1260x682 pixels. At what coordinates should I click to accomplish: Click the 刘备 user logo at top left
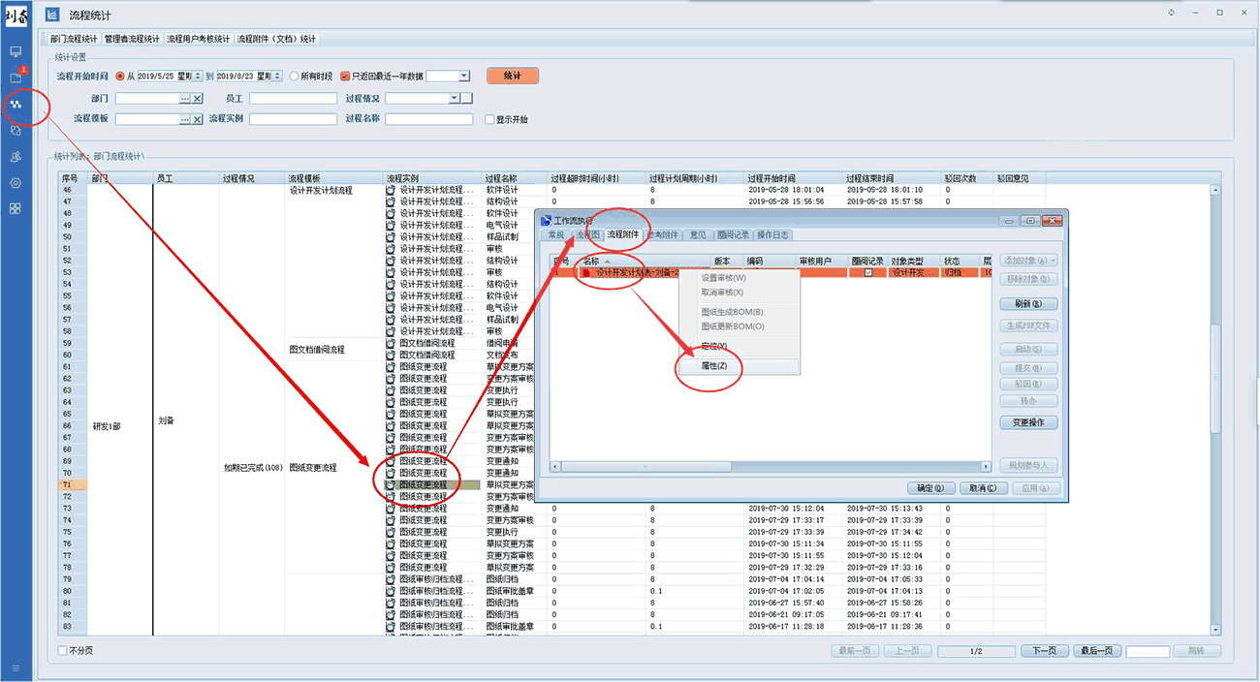click(x=16, y=15)
